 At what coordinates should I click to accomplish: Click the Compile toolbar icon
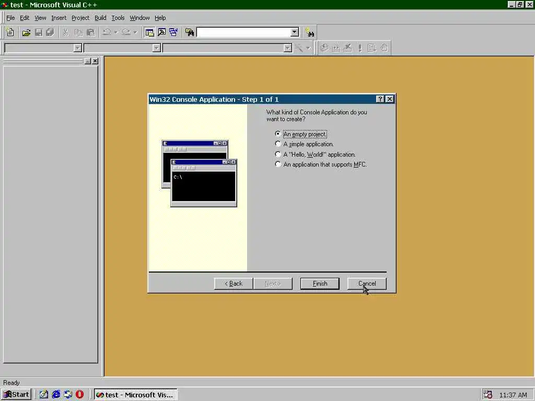point(324,48)
